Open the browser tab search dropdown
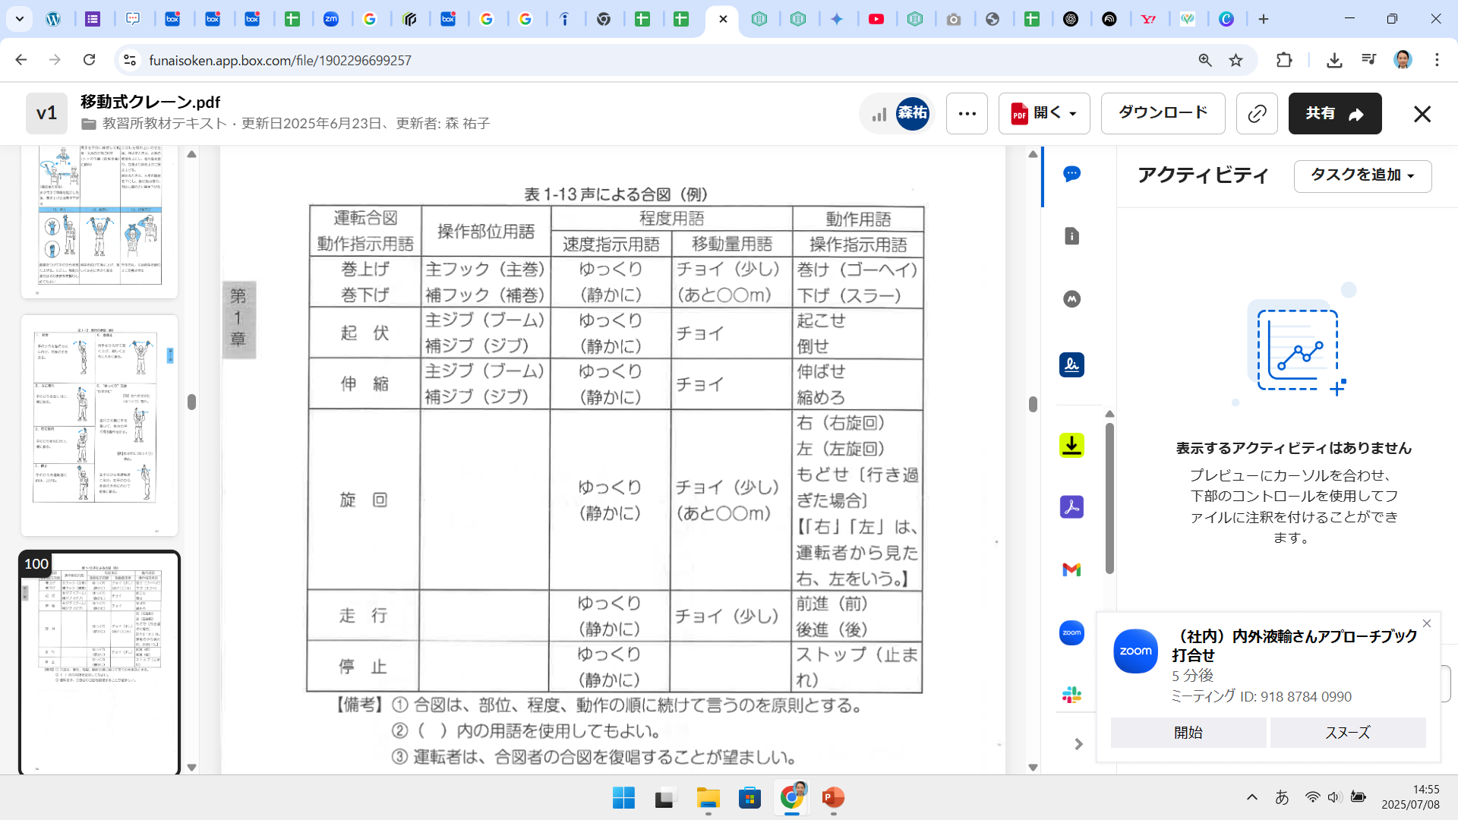Image resolution: width=1458 pixels, height=820 pixels. [x=19, y=19]
